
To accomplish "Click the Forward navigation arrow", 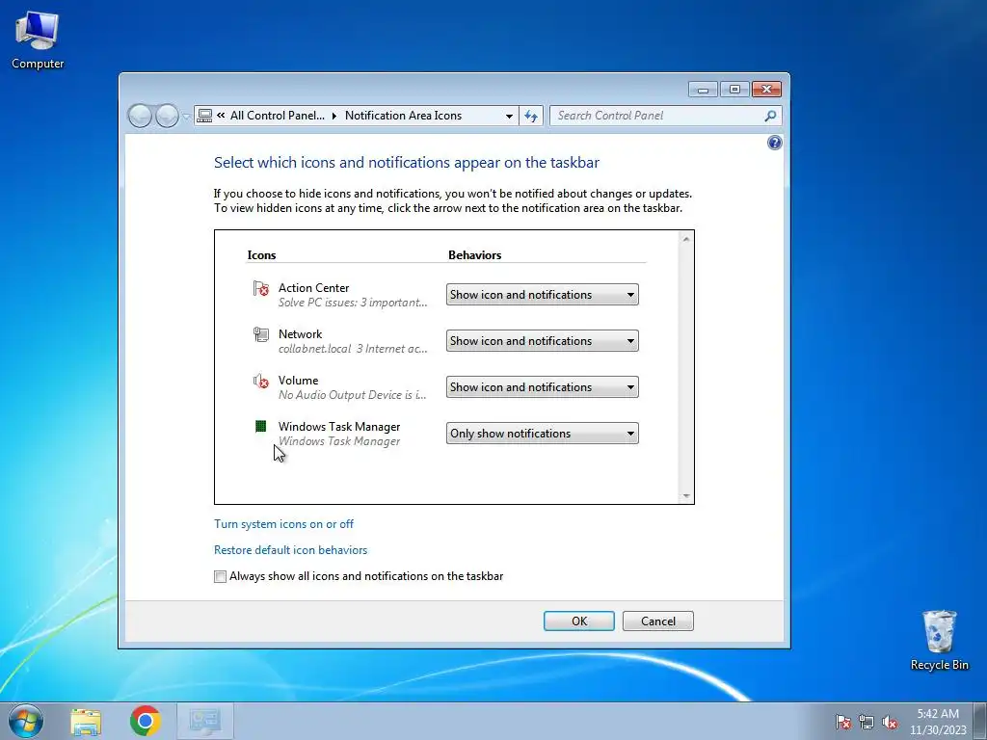I will tap(167, 116).
